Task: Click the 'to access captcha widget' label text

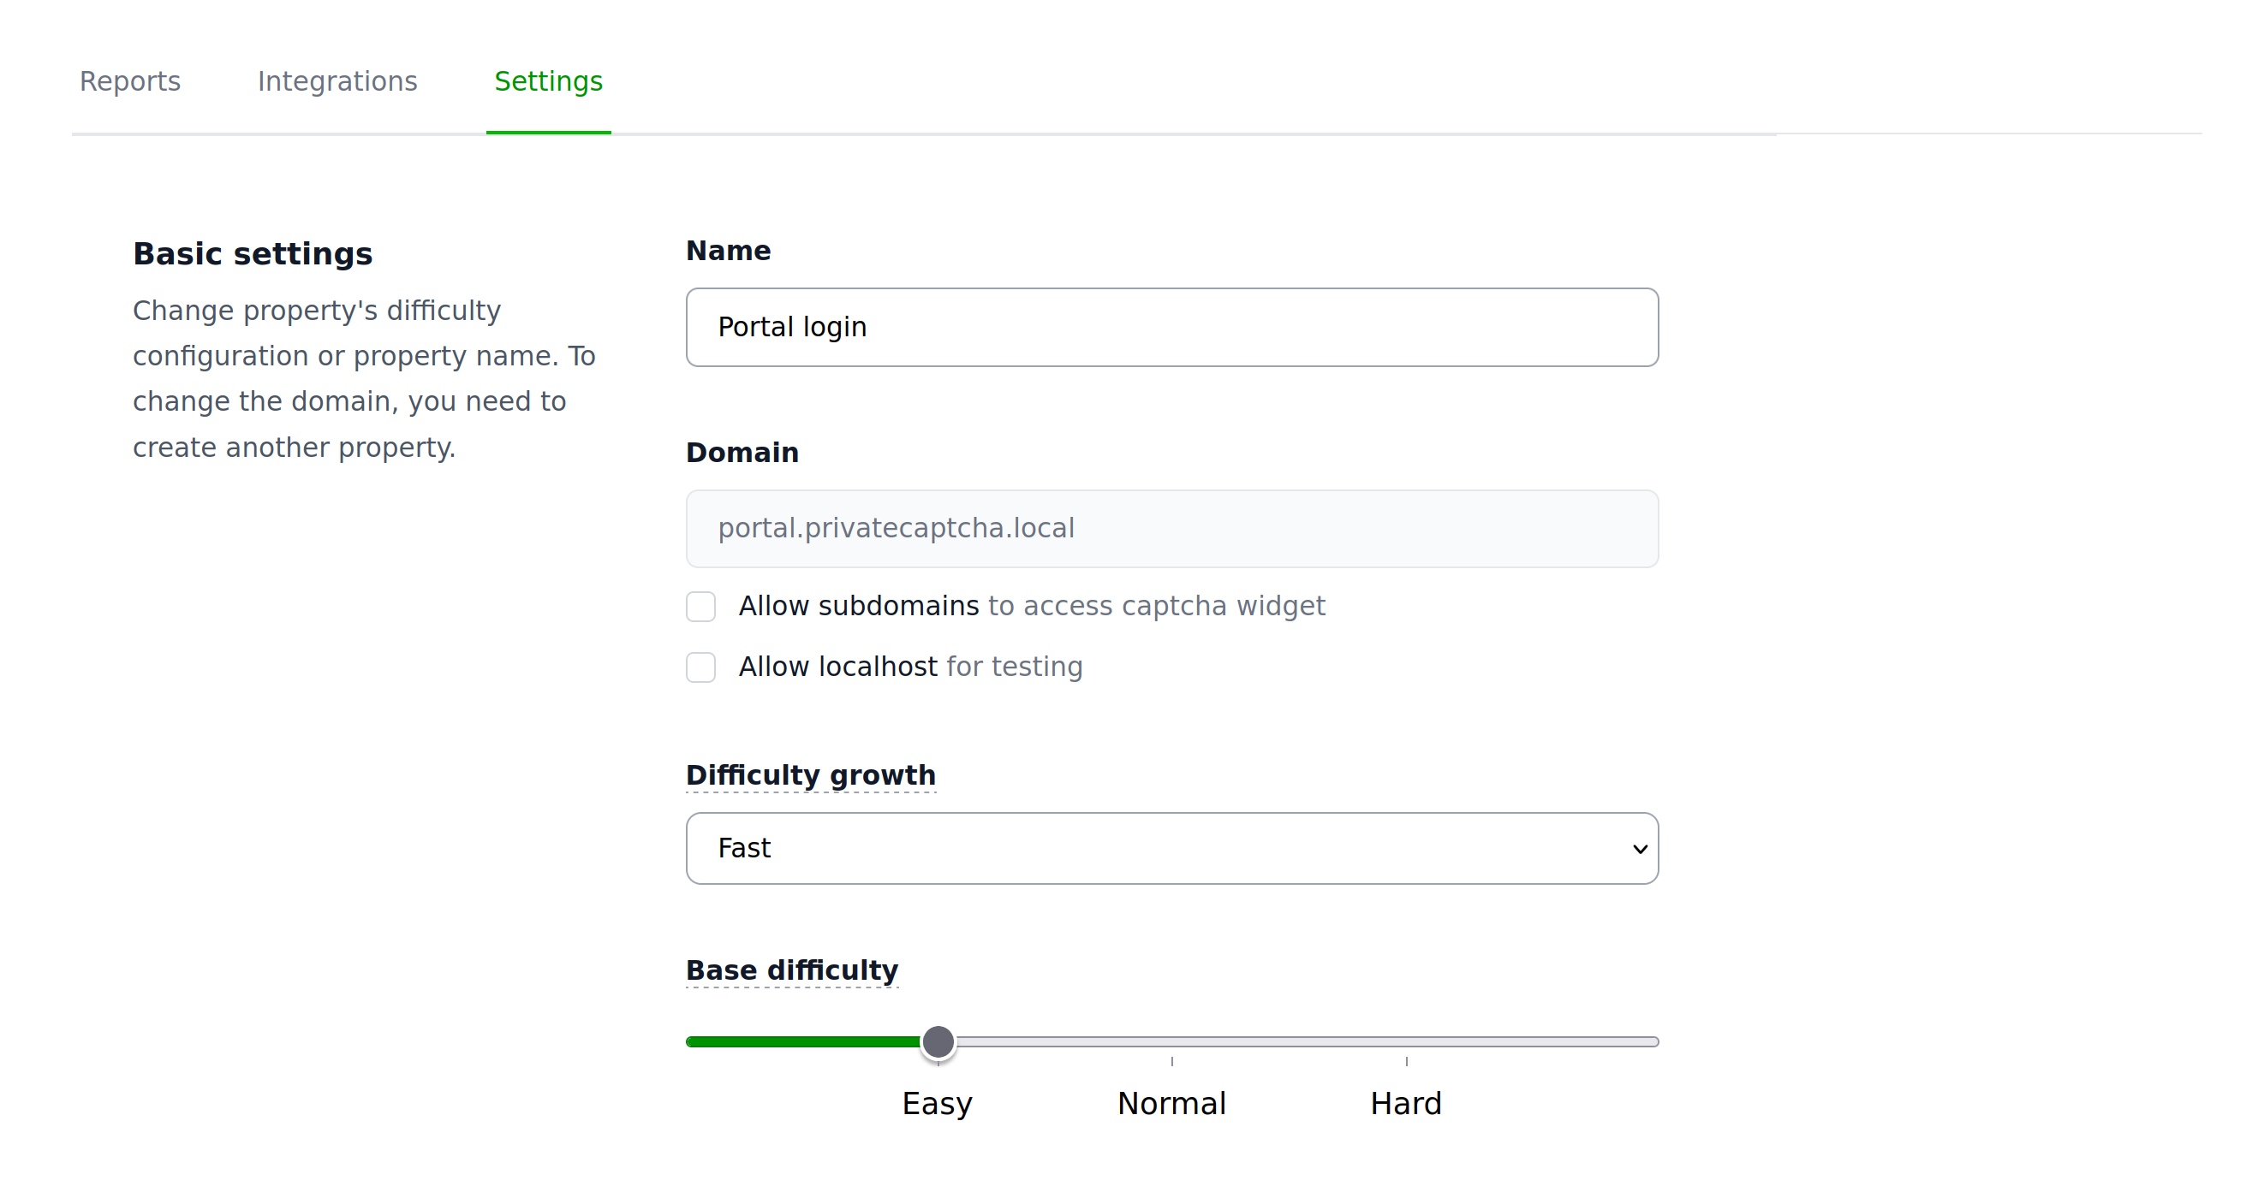Action: [1156, 605]
